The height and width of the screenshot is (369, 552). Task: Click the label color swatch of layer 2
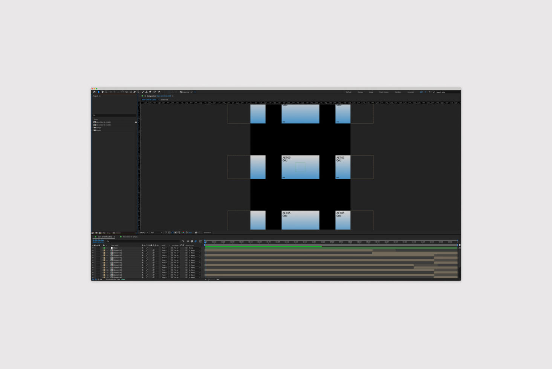click(x=104, y=250)
